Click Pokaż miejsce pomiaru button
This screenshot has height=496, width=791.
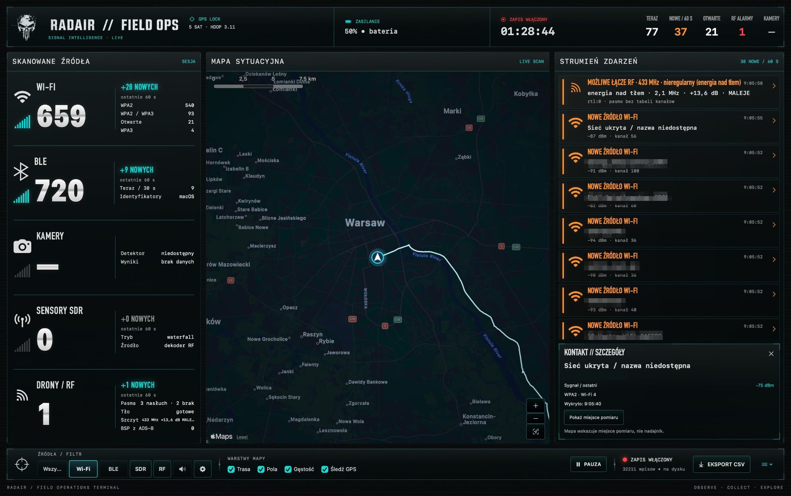point(594,417)
